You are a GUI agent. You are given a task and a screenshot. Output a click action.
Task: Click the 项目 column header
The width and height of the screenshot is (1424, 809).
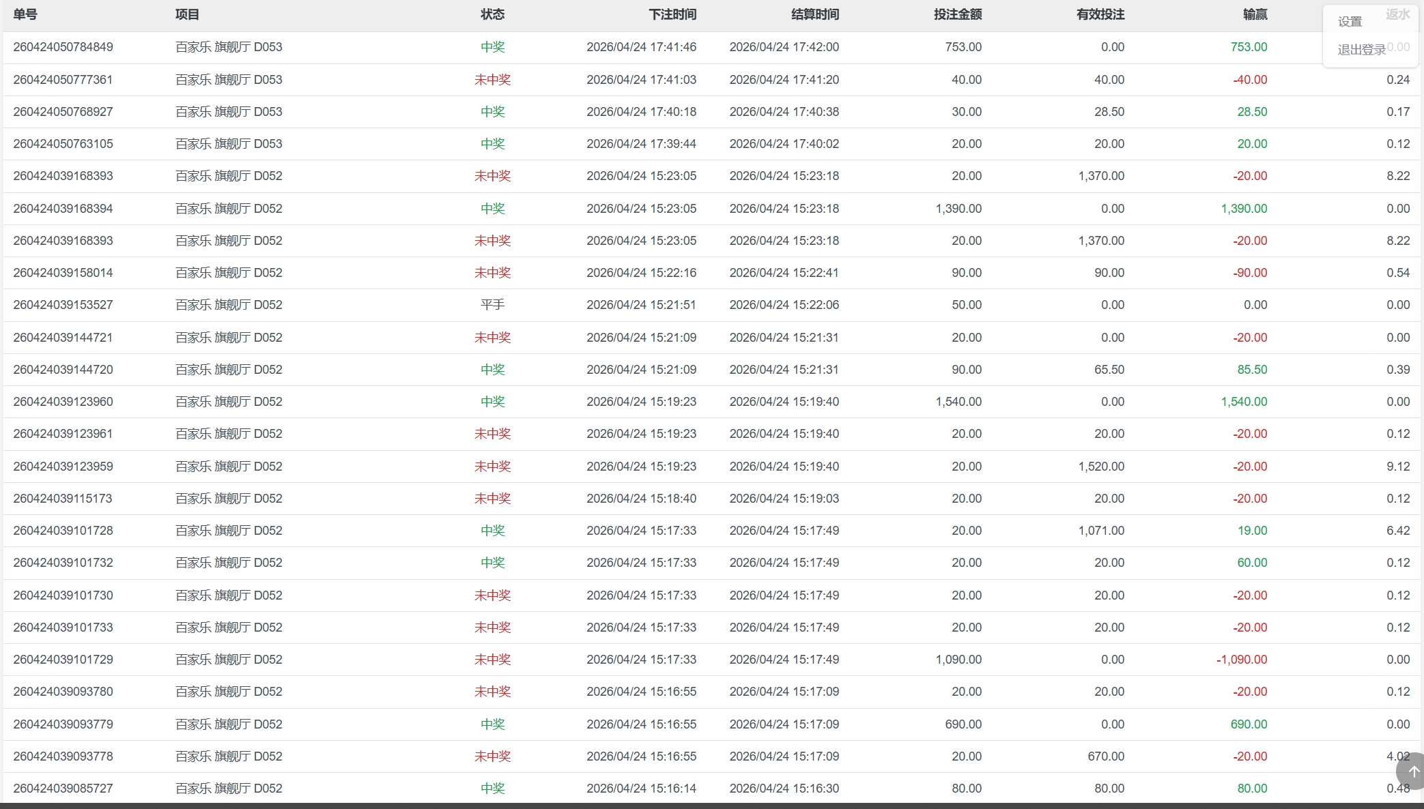tap(187, 14)
